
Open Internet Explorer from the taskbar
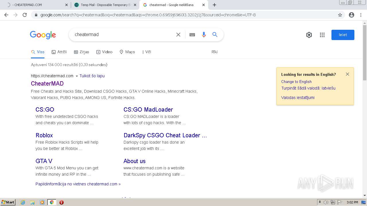(23, 202)
